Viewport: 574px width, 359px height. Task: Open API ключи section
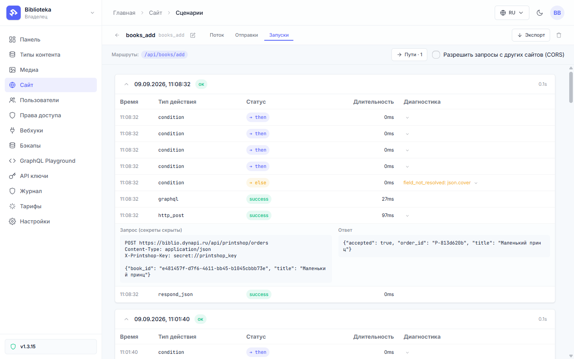(51, 176)
